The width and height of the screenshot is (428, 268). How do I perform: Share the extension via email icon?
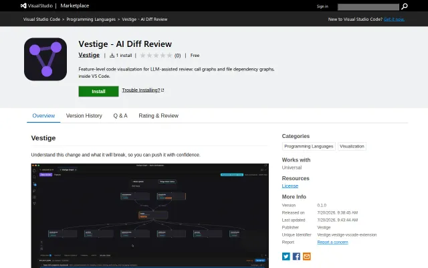tap(306, 256)
